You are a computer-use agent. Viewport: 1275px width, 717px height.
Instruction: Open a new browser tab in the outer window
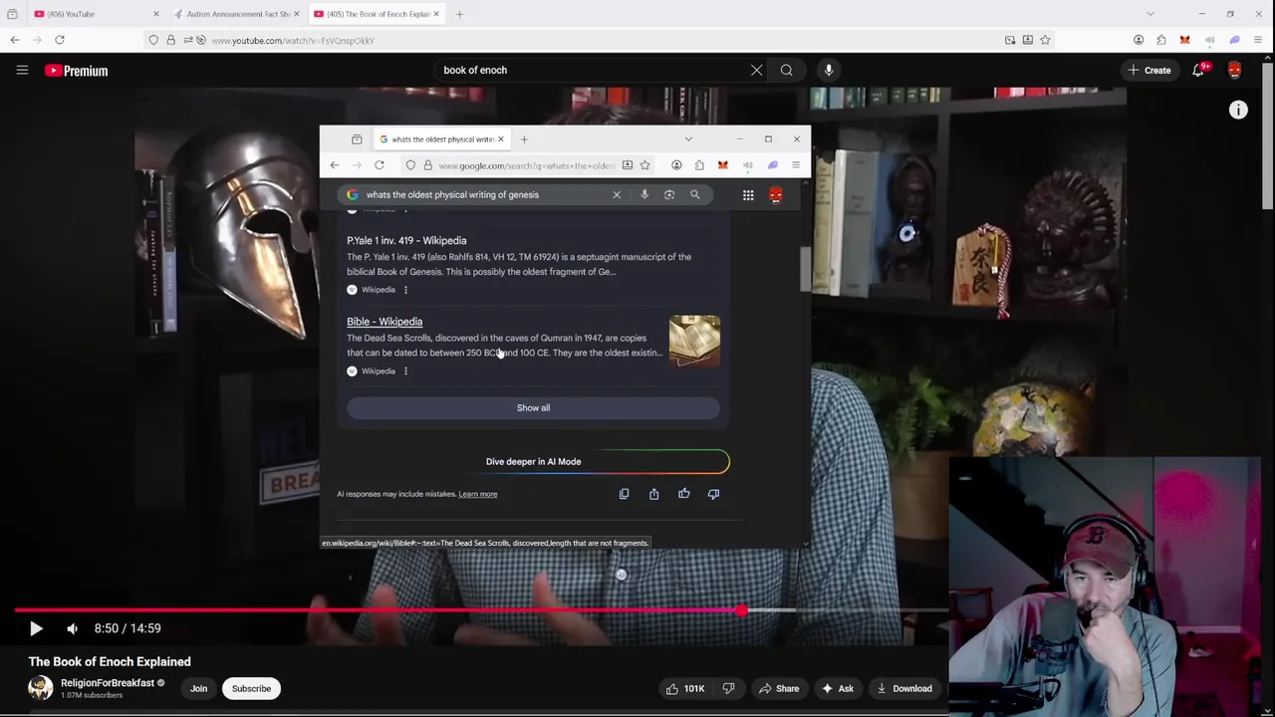coord(459,14)
